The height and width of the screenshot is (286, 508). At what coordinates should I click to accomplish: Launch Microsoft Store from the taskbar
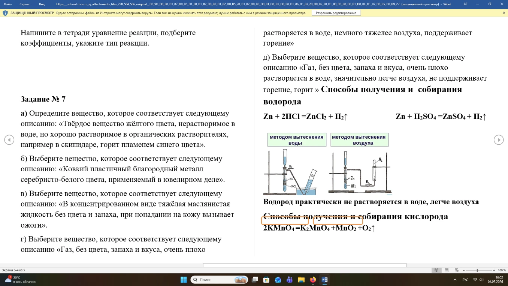pos(266,280)
